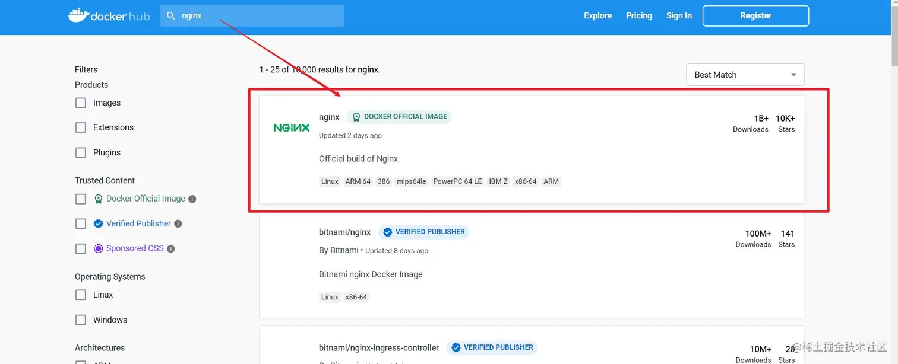
Task: Click the green official image icon in filters
Action: point(99,199)
